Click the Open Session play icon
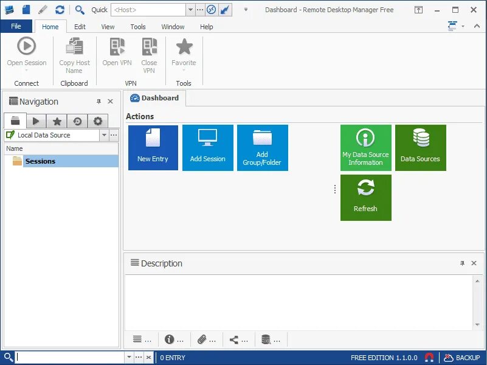The height and width of the screenshot is (365, 487). click(x=26, y=46)
